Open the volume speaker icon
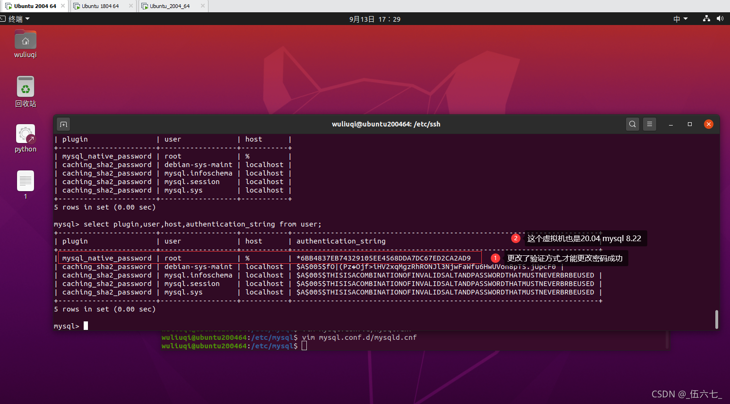 pos(720,19)
